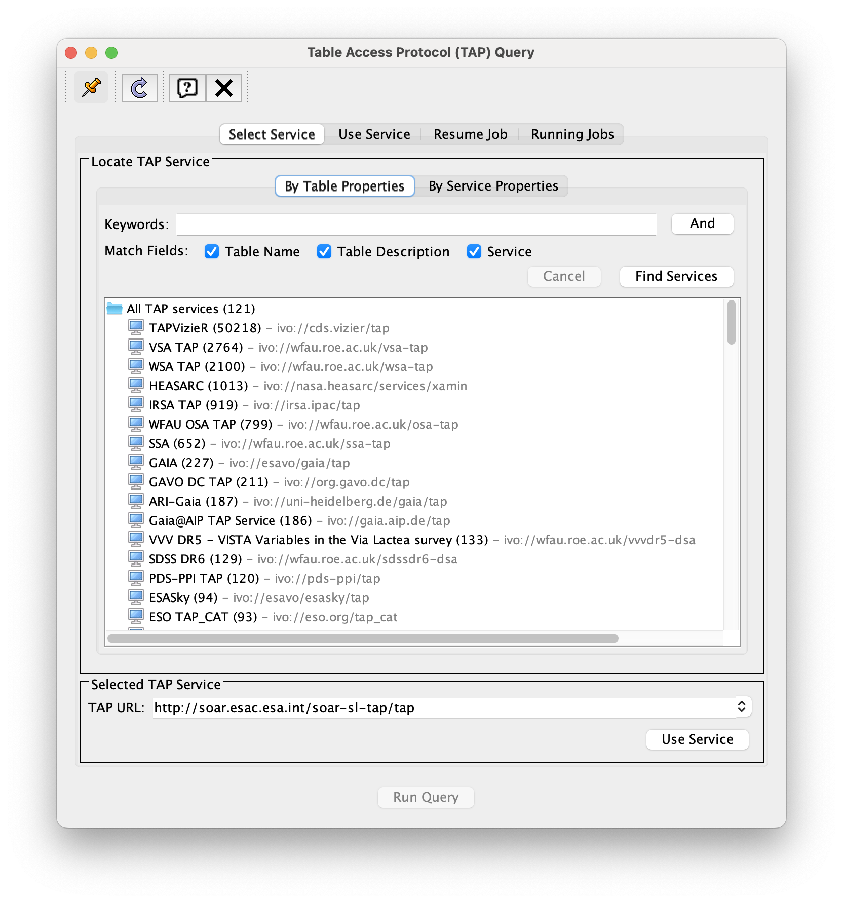Viewport: 843px width, 903px height.
Task: Click the Find Services button
Action: tap(676, 276)
